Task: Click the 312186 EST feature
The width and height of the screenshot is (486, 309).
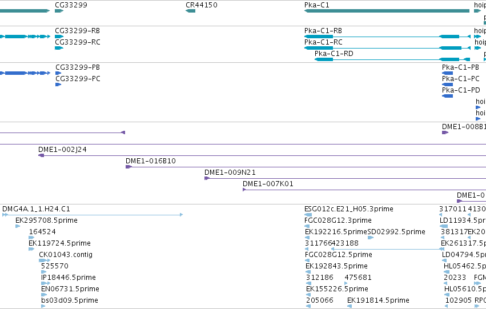Action: point(308,284)
